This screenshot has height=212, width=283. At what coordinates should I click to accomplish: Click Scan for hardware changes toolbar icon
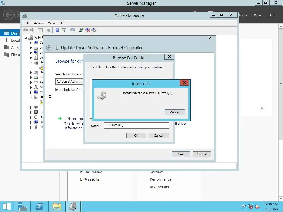click(x=72, y=30)
